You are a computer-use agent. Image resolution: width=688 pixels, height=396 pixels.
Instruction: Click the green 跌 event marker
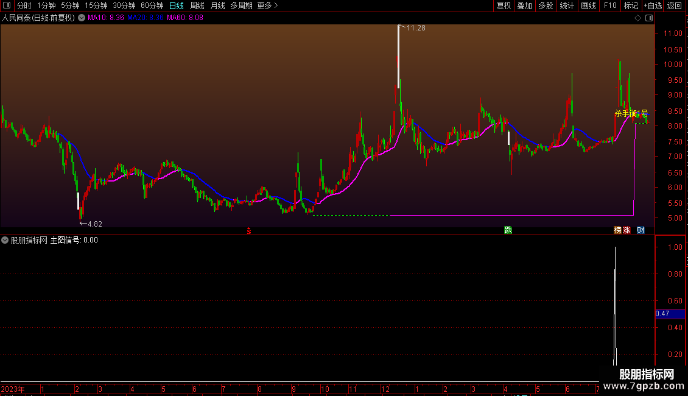tap(507, 230)
